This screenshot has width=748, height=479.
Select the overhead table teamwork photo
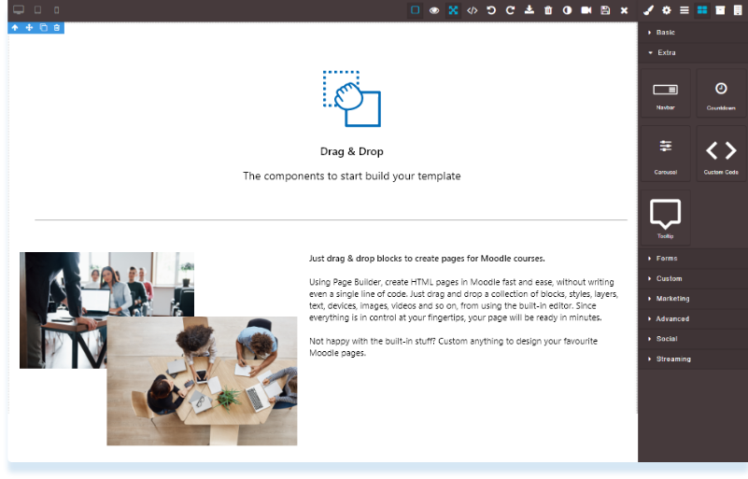202,381
